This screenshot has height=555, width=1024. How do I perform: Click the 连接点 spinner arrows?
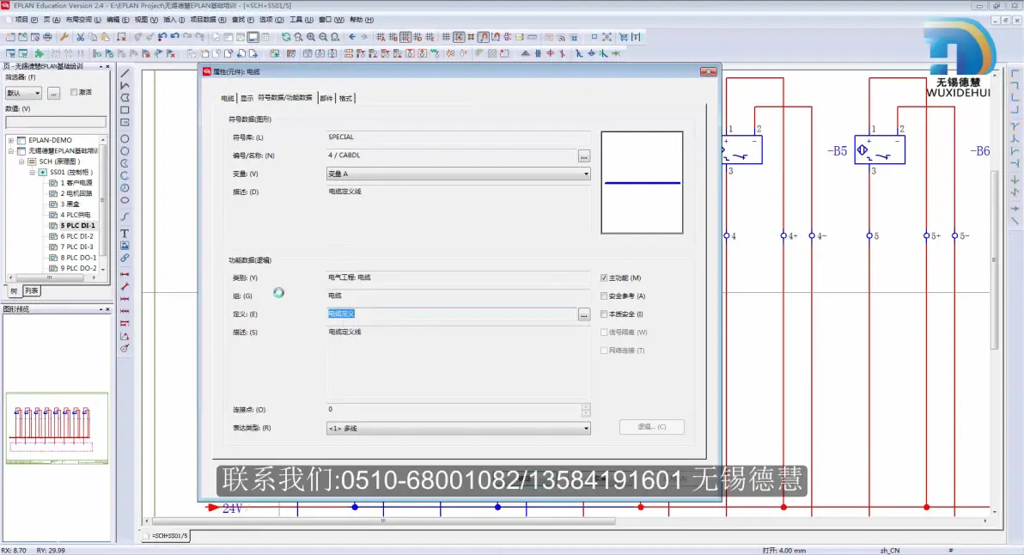click(586, 410)
